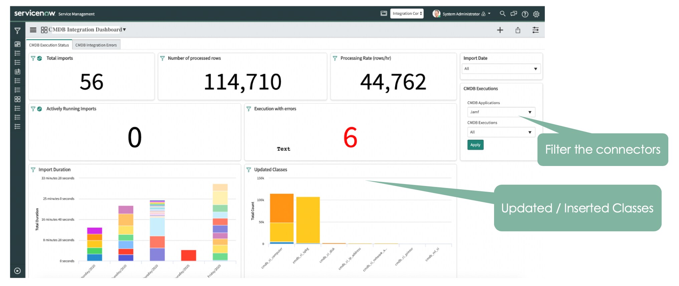Click the cmdb_ci_disk axis label
Image resolution: width=679 pixels, height=286 pixels.
coord(327,255)
